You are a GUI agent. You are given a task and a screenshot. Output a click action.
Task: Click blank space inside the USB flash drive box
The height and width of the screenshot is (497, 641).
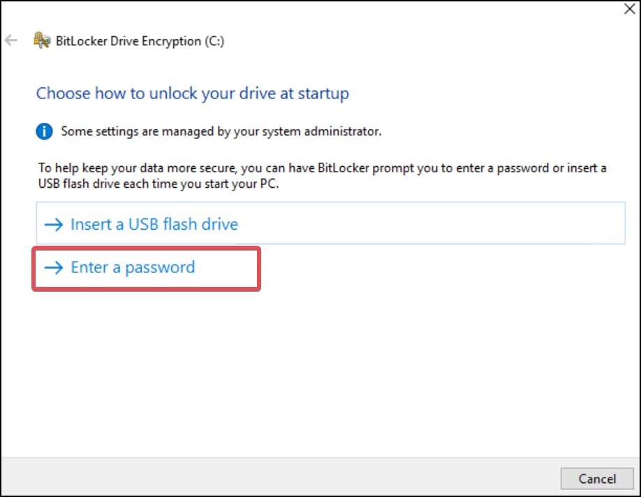pyautogui.click(x=429, y=223)
